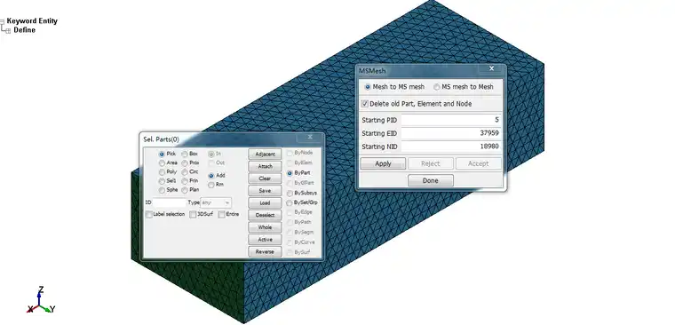The height and width of the screenshot is (325, 675).
Task: Select Define tree item label
Action: (25, 30)
